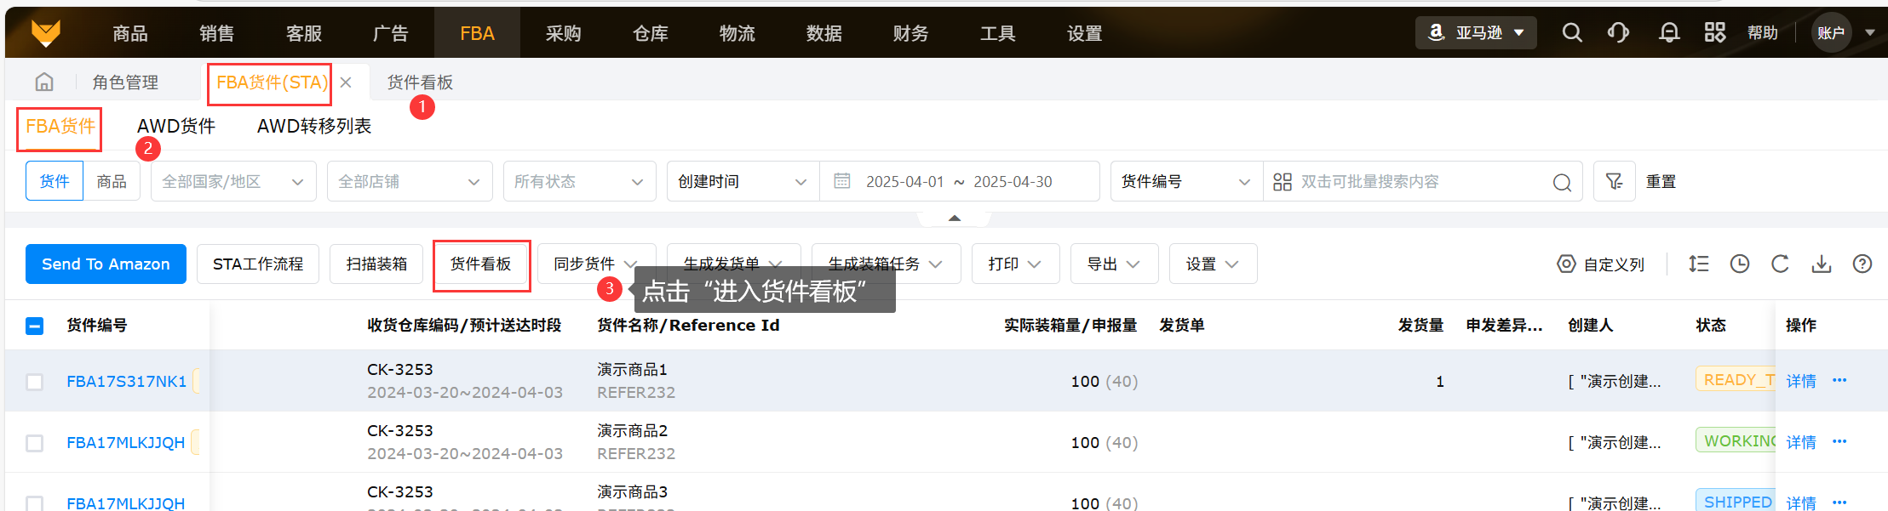Open shipment link FBA17S317NK1
Image resolution: width=1888 pixels, height=511 pixels.
[126, 382]
